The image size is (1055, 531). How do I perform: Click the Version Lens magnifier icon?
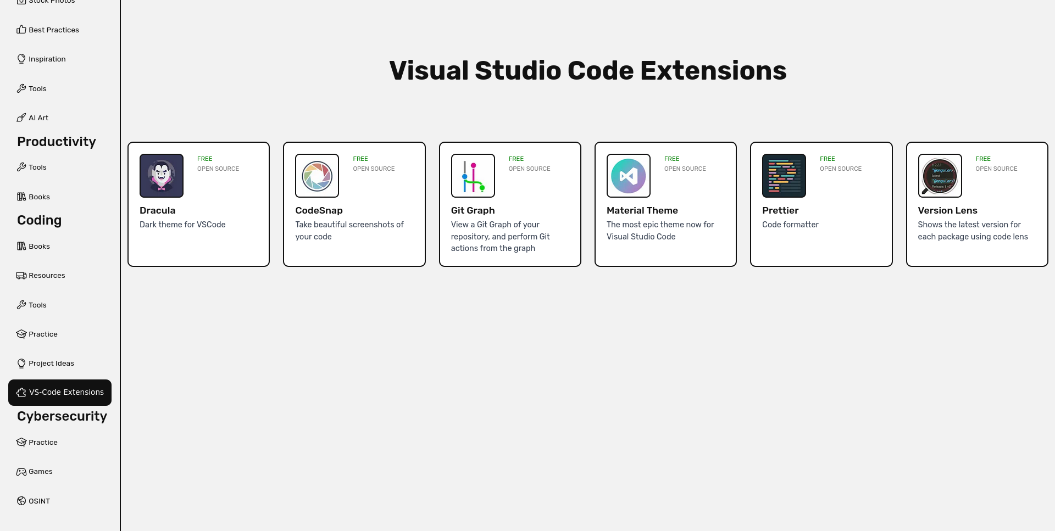[940, 176]
